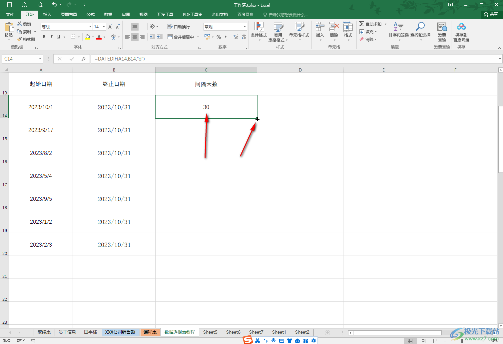Decrease font size with the small A icon
The width and height of the screenshot is (503, 344).
pyautogui.click(x=118, y=27)
